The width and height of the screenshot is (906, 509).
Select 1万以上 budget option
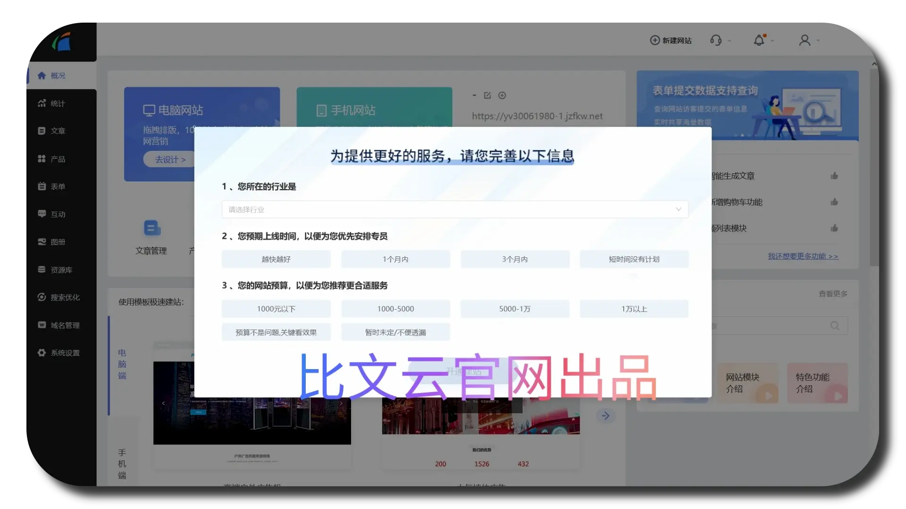[634, 309]
